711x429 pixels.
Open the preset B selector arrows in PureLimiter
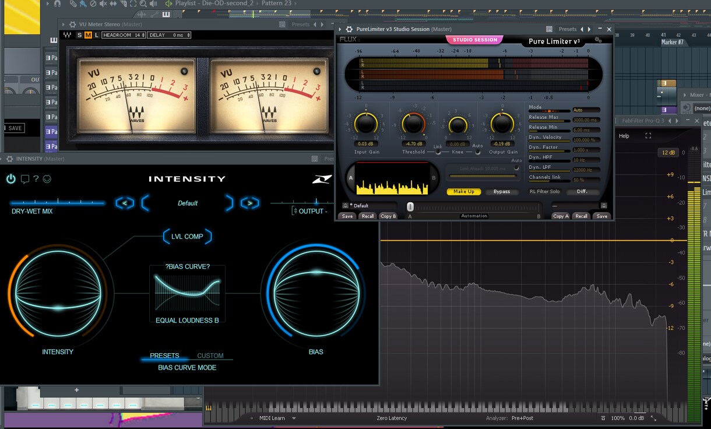[604, 205]
